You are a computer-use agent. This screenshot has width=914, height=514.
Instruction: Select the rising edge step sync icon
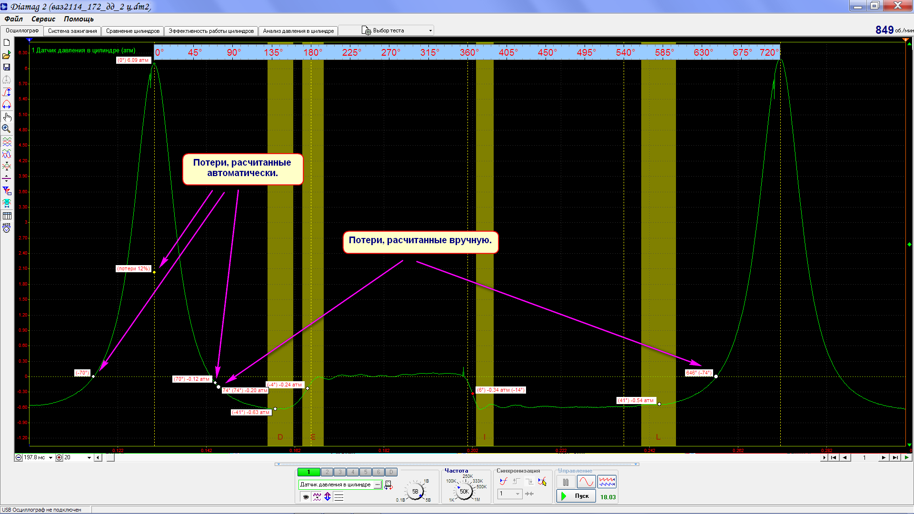point(517,481)
